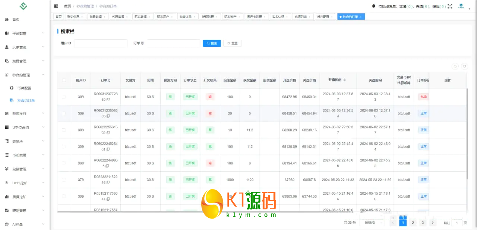Open the 10条/页 page size dropdown
This screenshot has height=230, width=477.
coord(373,223)
